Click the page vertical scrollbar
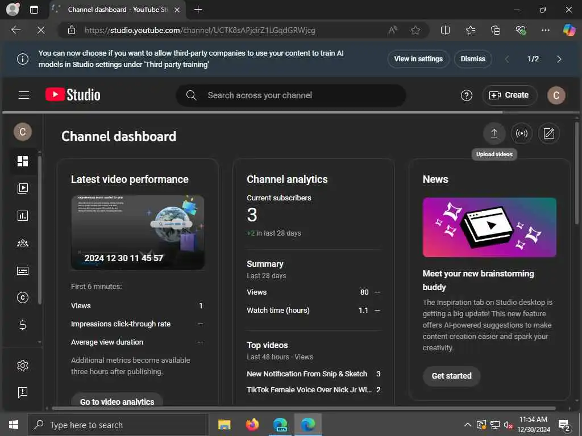 (576, 174)
